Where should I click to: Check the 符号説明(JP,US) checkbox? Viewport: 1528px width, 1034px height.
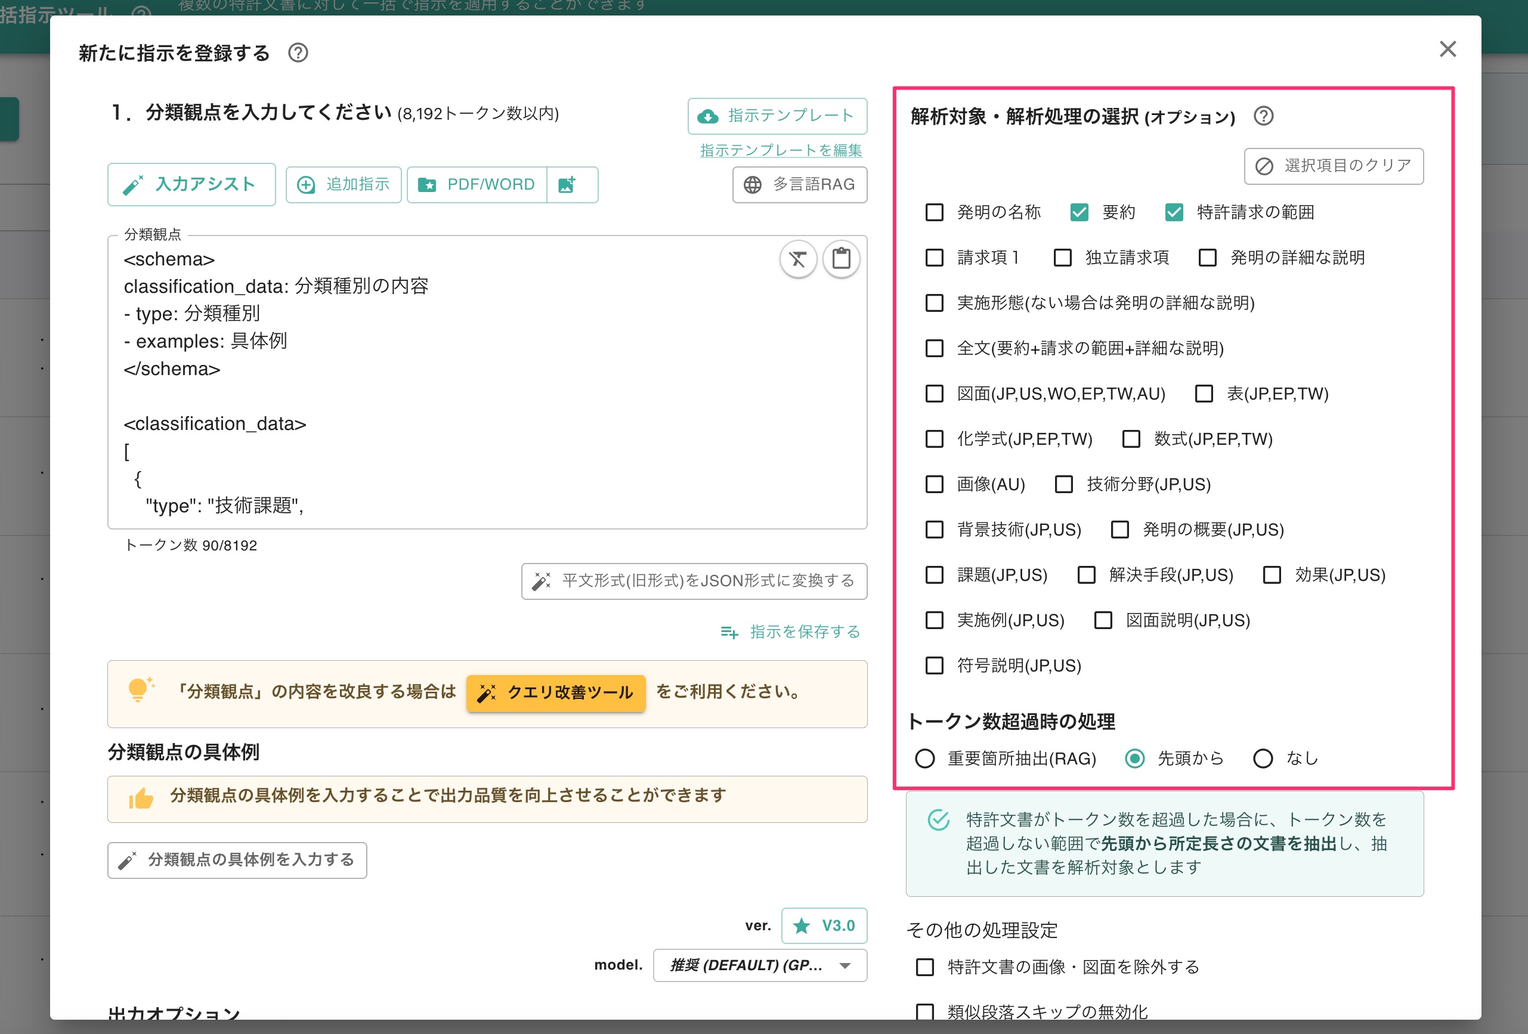[933, 666]
